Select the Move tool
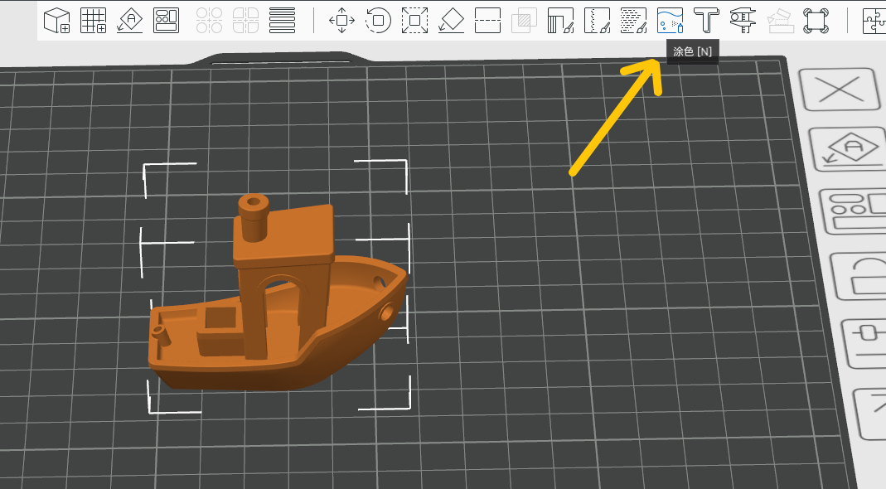The height and width of the screenshot is (489, 886). pos(341,21)
